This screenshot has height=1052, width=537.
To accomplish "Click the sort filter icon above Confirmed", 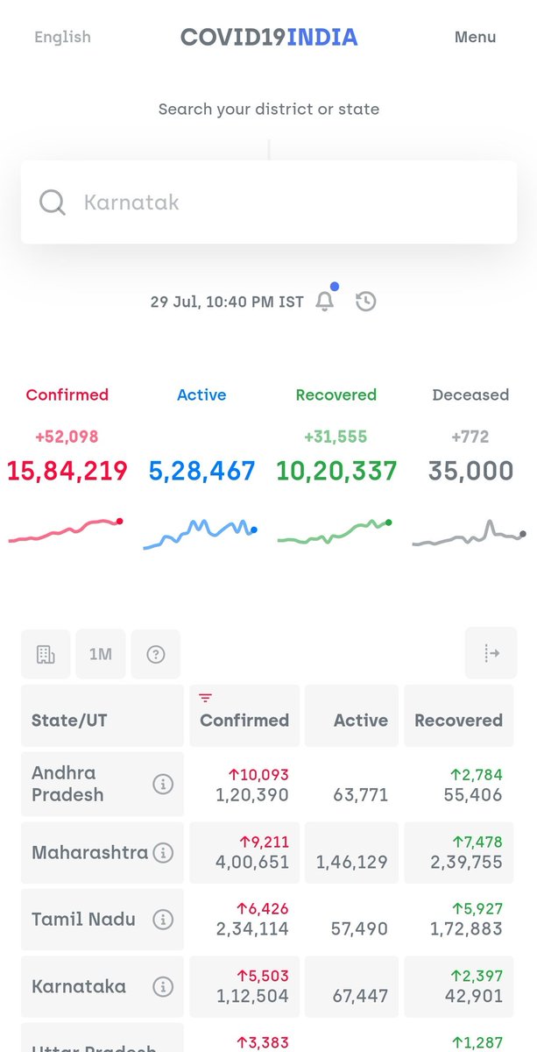I will coord(206,698).
